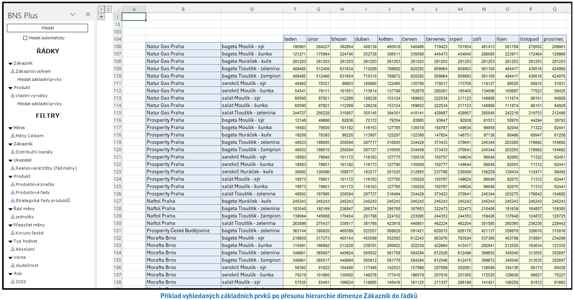Image resolution: width=574 pixels, height=300 pixels.
Task: Collapse Přepočet měny filter group
Action: click(x=10, y=225)
